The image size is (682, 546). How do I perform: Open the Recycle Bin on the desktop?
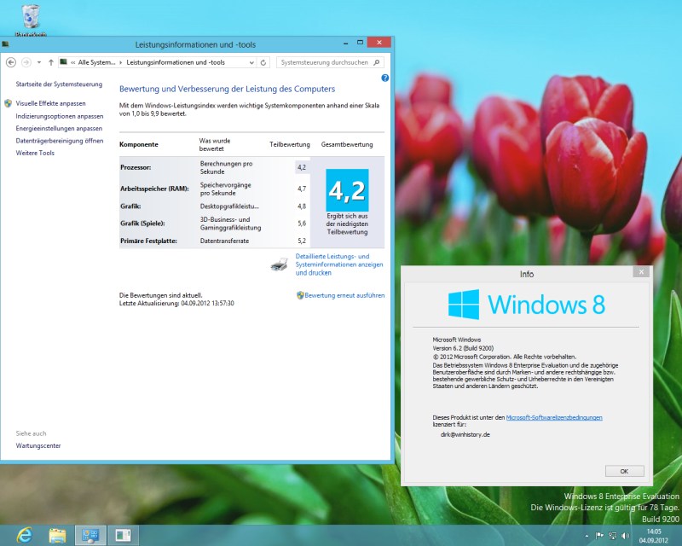(31, 15)
